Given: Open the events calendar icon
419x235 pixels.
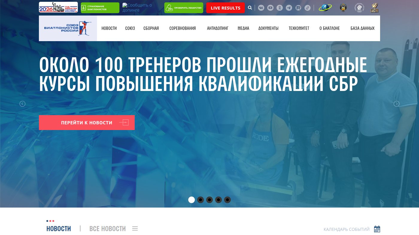Looking at the screenshot, I should [x=377, y=229].
